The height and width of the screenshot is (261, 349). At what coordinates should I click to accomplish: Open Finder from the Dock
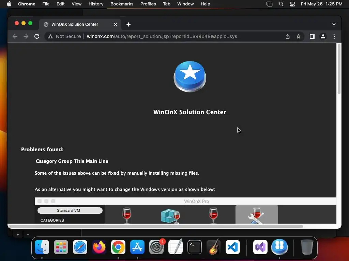pos(42,247)
